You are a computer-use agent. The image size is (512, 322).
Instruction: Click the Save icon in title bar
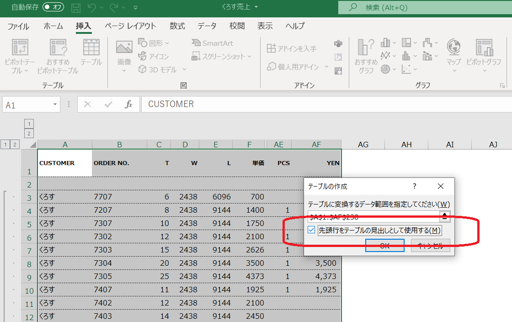76,7
